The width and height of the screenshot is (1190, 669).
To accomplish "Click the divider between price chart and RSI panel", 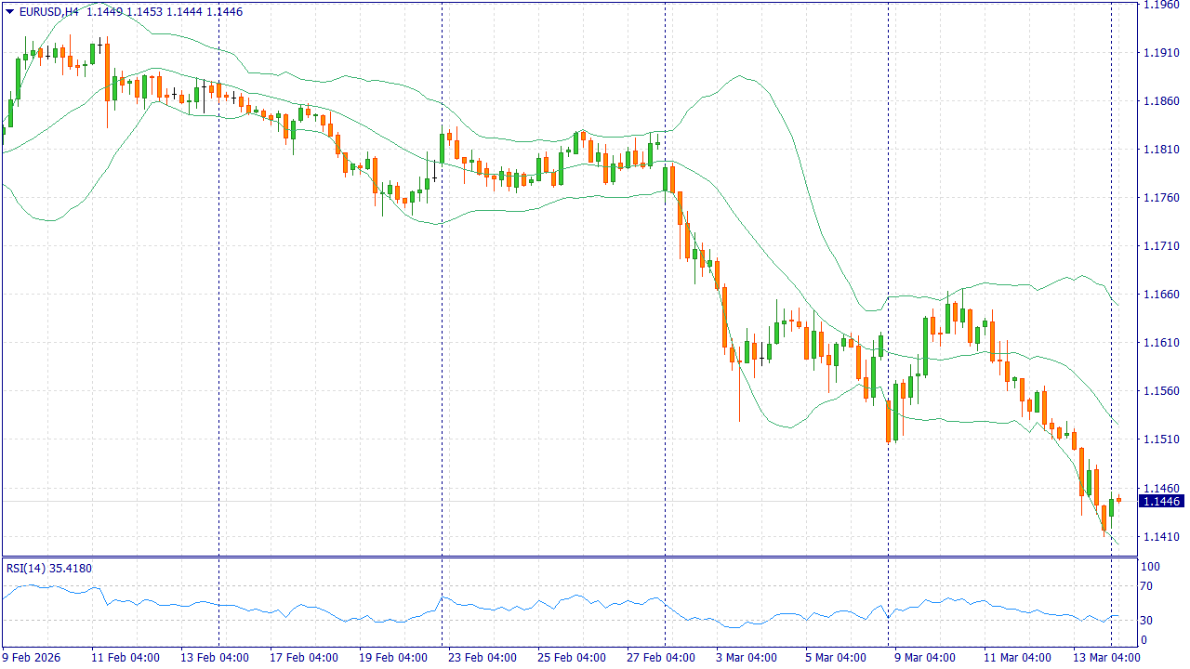I will [x=569, y=557].
